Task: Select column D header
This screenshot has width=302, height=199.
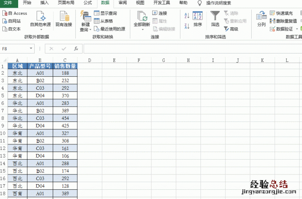Action: click(89, 60)
